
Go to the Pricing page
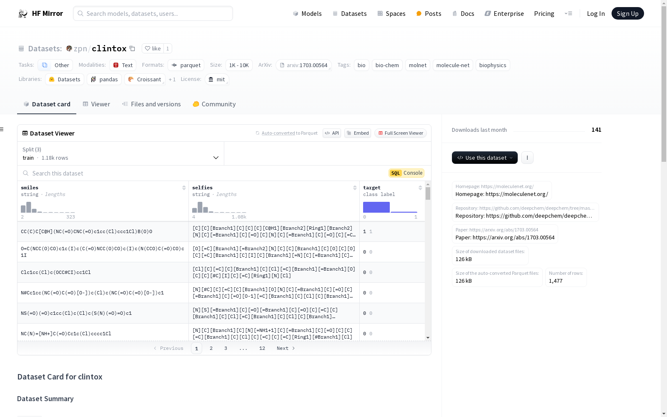coord(544,13)
